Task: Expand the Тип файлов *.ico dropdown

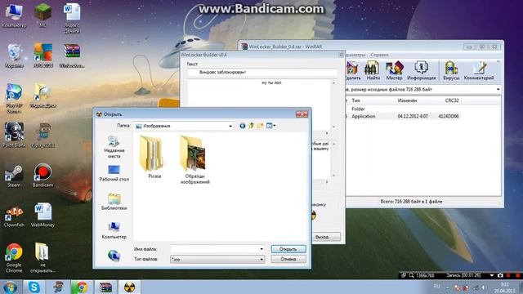Action: click(261, 260)
